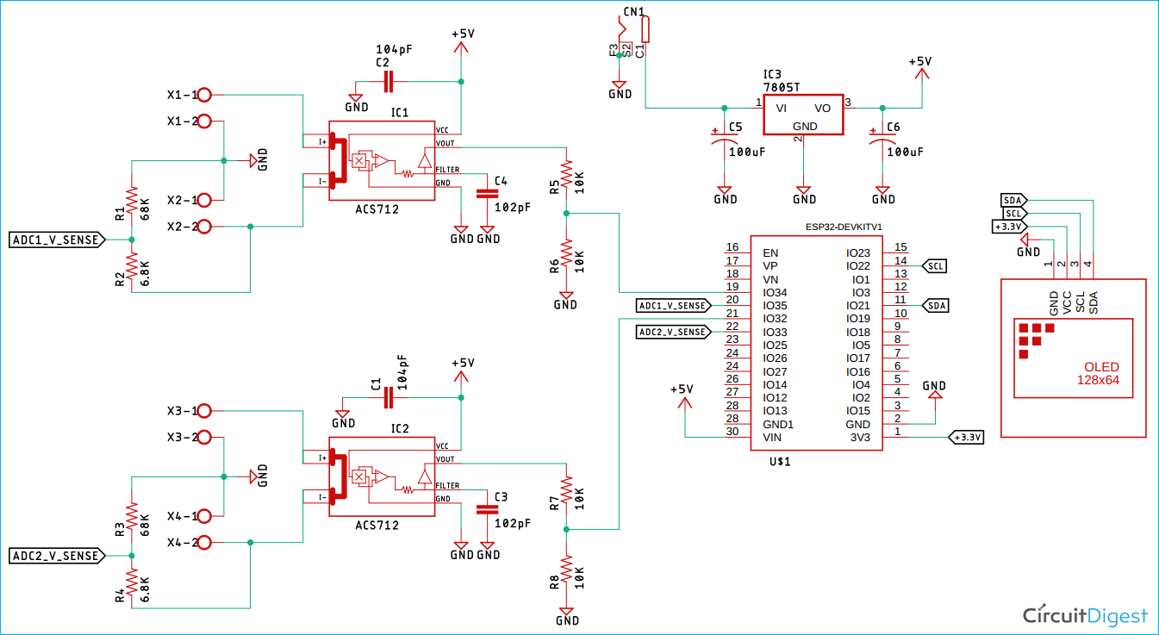The width and height of the screenshot is (1159, 635).
Task: Select the SCL label connected to IO22
Action: click(x=933, y=265)
